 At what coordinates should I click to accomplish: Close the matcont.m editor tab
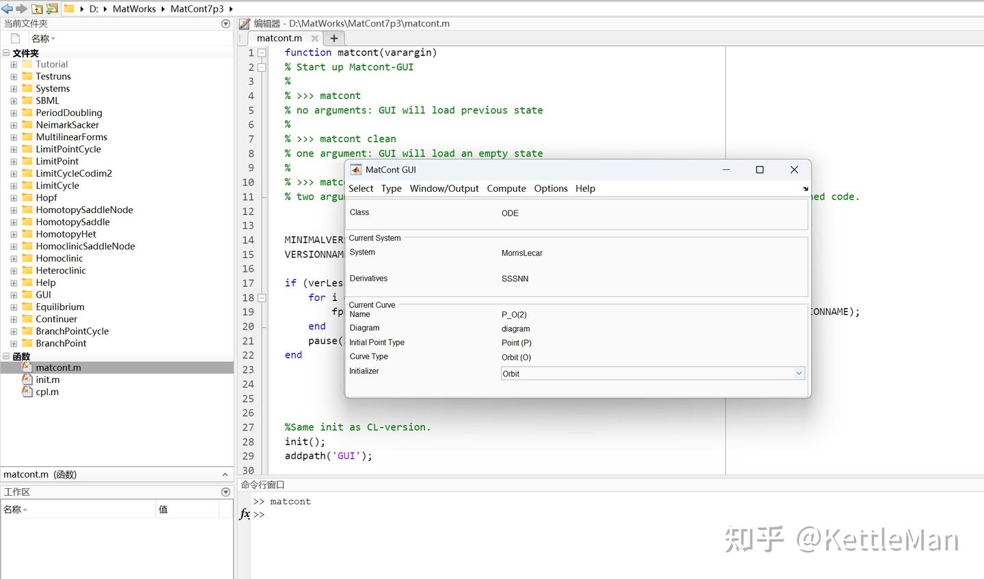[x=314, y=38]
